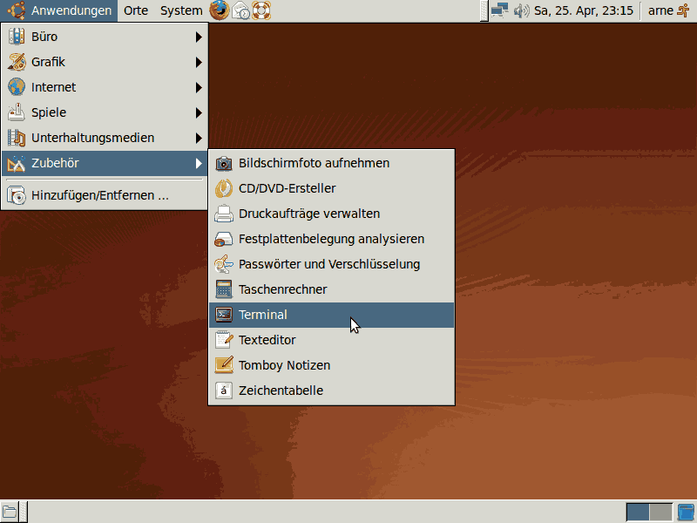This screenshot has height=523, width=697.
Task: Click the Tomboy Notizen icon
Action: pos(224,365)
